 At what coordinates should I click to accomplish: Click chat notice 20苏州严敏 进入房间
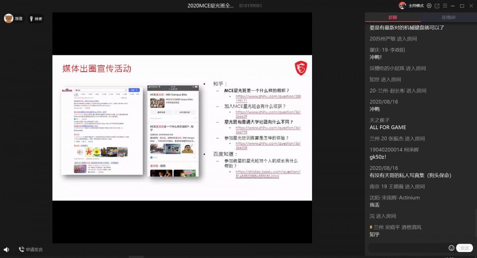[x=393, y=39]
